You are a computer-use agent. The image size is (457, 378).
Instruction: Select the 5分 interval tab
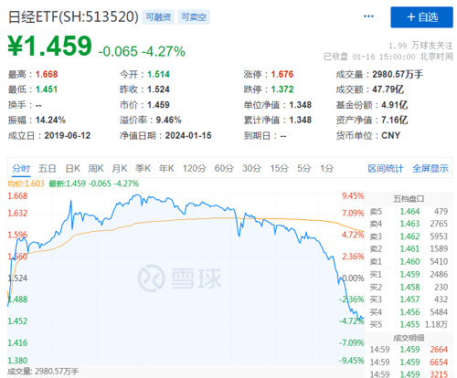[303, 168]
